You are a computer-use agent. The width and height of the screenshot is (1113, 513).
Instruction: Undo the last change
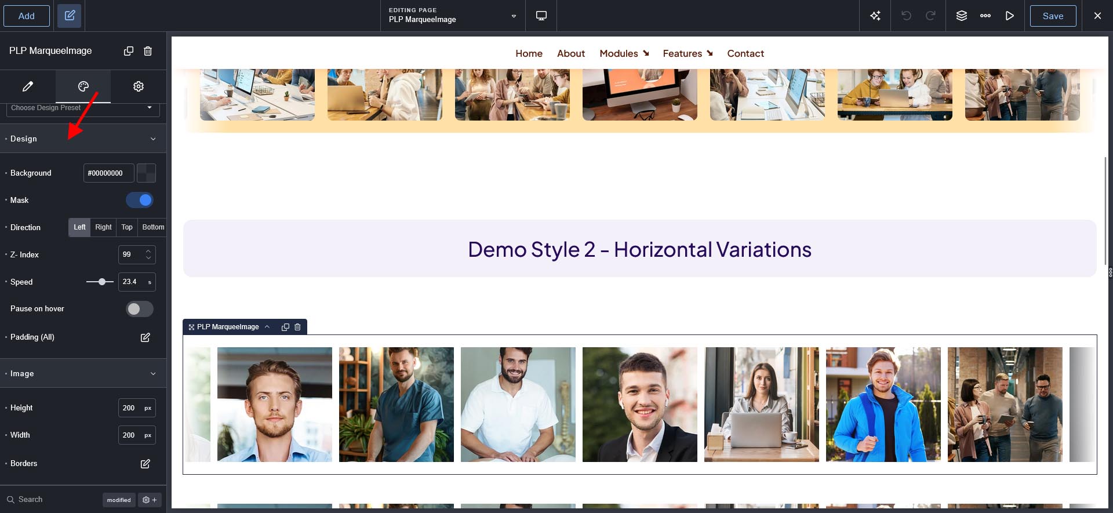[906, 16]
